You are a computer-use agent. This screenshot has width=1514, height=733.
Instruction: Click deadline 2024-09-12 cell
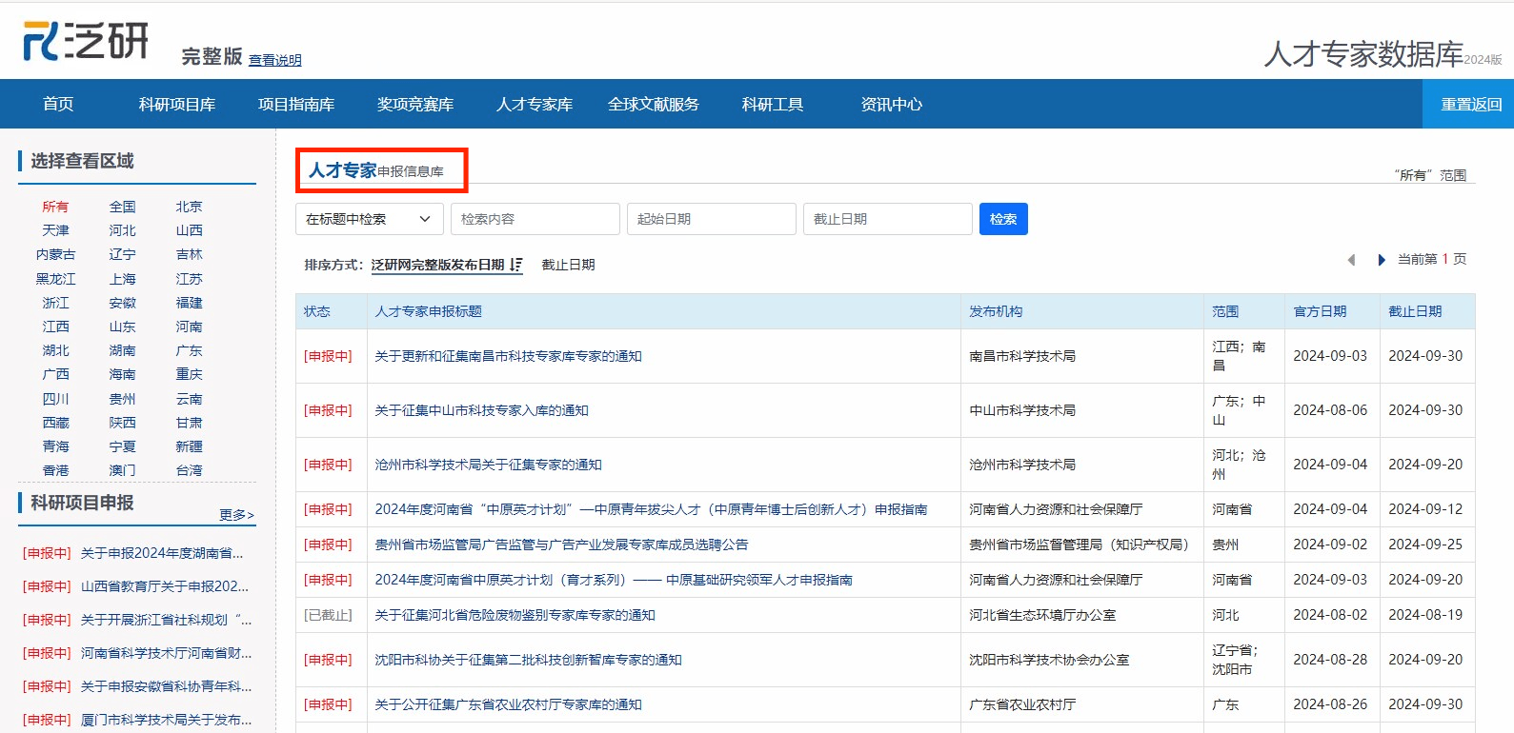pos(1425,509)
